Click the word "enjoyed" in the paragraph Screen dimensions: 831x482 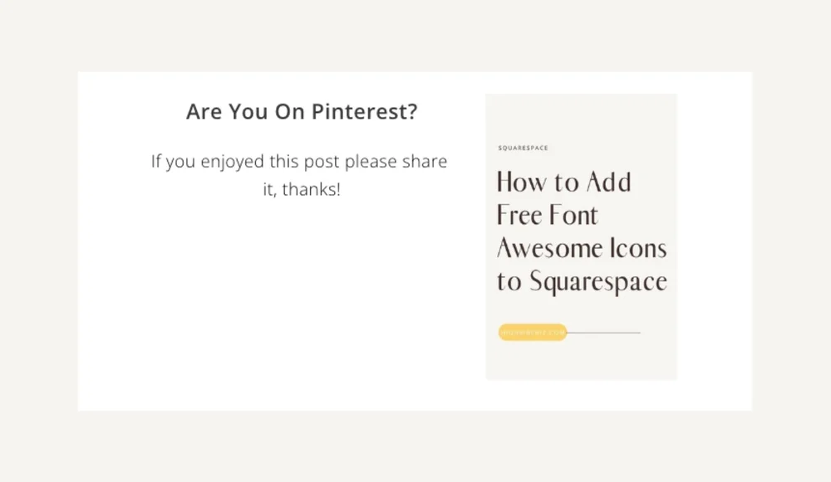coord(232,162)
